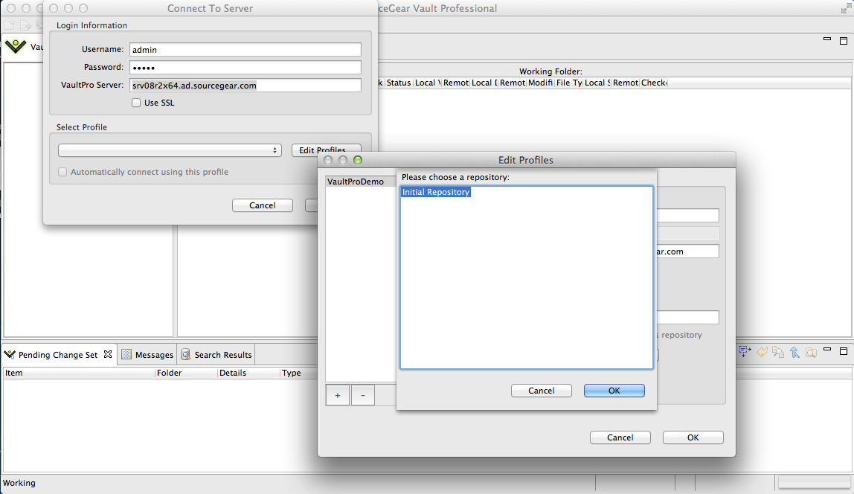Click the File Ty column header

click(x=568, y=83)
